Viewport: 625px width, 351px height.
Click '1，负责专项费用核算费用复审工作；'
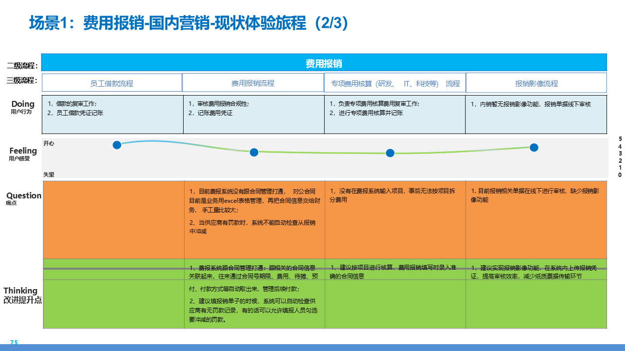point(374,103)
